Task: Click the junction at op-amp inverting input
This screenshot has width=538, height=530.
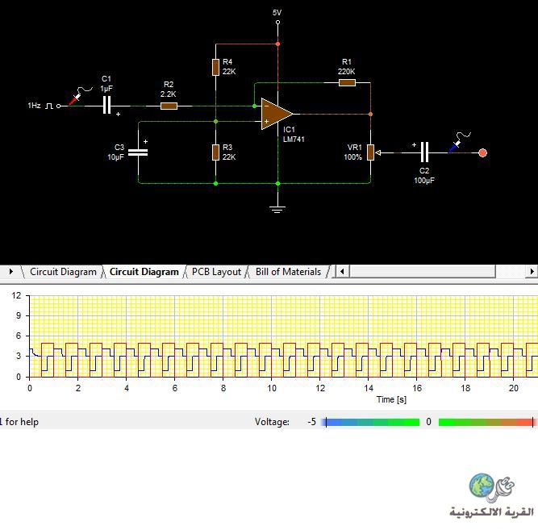Action: (254, 106)
